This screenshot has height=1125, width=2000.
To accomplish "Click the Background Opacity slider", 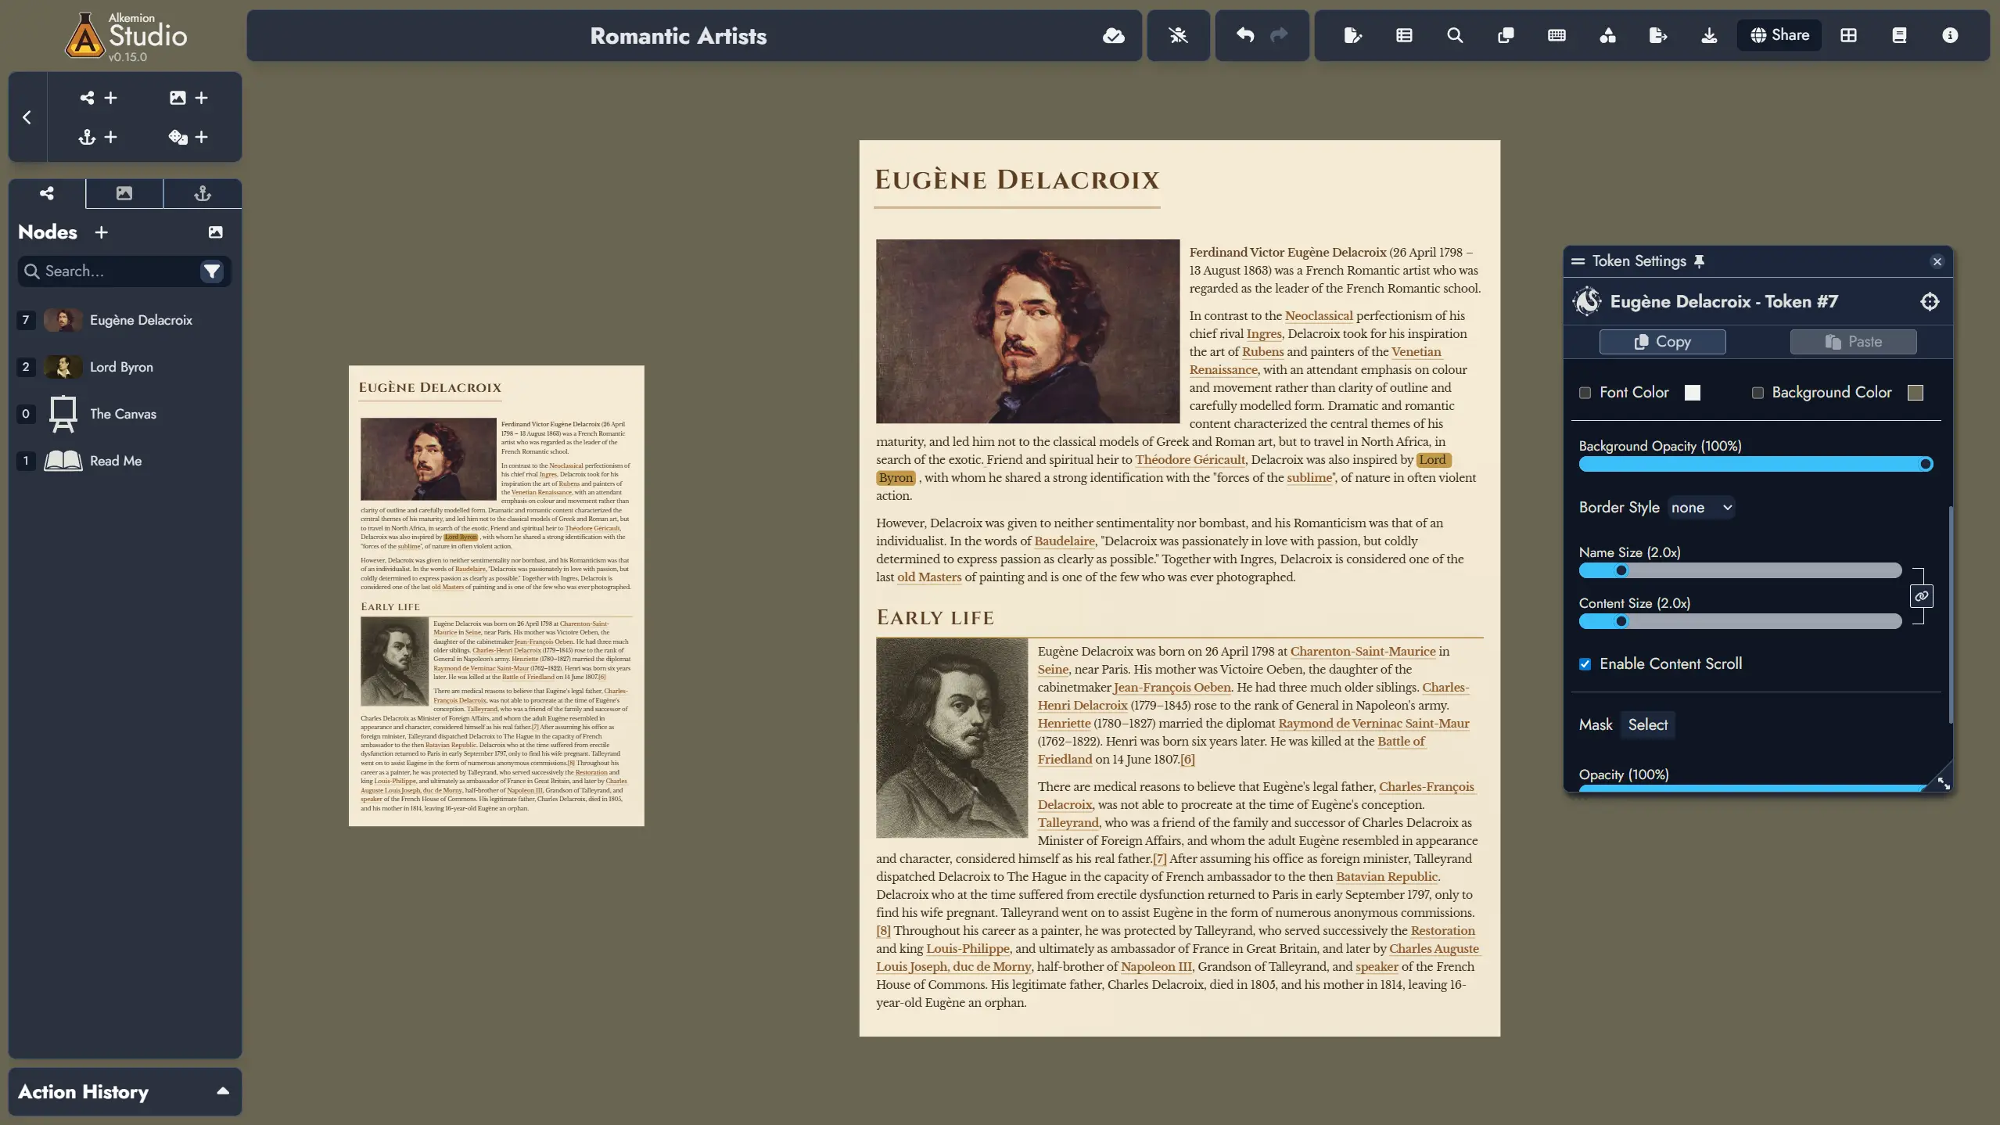I will (1752, 465).
